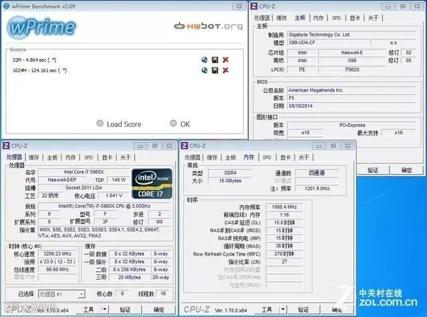Click 确定 button in processor CPU-Z window

coord(159,310)
